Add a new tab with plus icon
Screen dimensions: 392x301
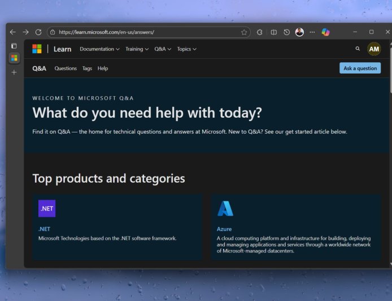click(x=14, y=72)
